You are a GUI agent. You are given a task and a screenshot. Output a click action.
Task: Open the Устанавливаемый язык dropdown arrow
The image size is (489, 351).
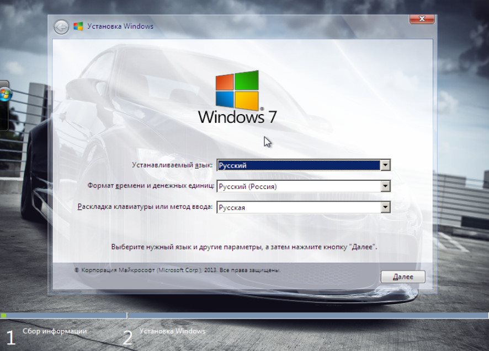(x=385, y=165)
